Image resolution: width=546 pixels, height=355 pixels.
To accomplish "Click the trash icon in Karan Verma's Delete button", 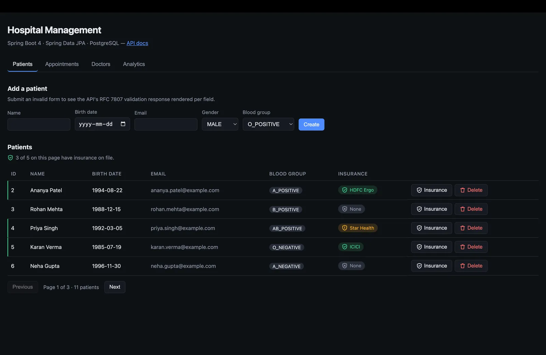I will (x=463, y=247).
